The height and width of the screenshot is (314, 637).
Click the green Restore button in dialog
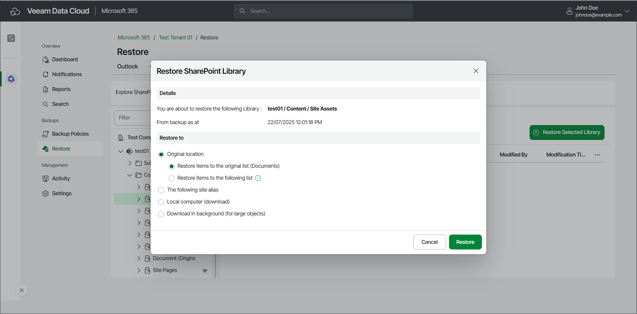(x=465, y=242)
